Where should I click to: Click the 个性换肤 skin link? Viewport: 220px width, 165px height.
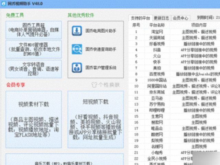tap(109, 85)
